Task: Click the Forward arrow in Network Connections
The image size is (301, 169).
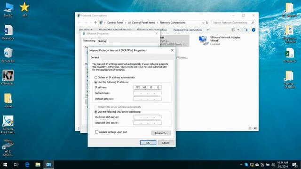Action: 86,23
